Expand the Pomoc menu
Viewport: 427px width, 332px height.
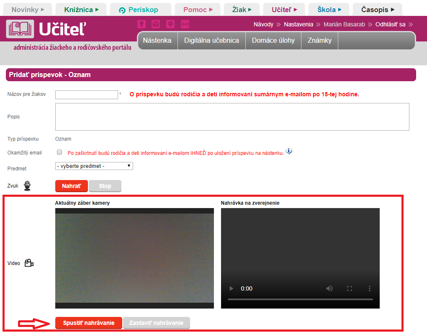pos(198,10)
